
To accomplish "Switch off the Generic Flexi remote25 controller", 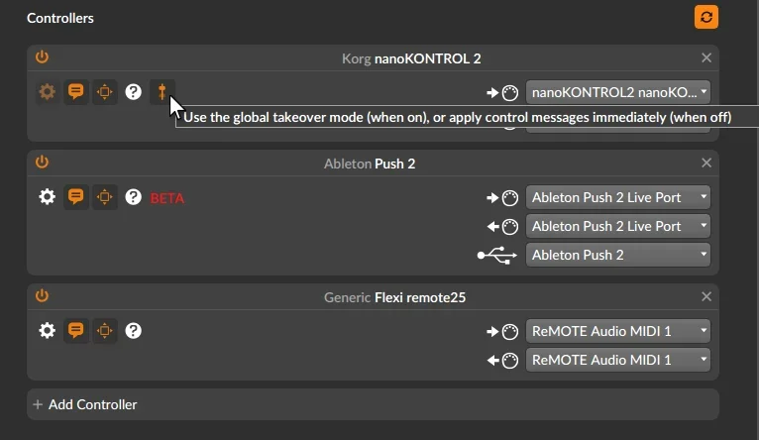I will click(42, 296).
